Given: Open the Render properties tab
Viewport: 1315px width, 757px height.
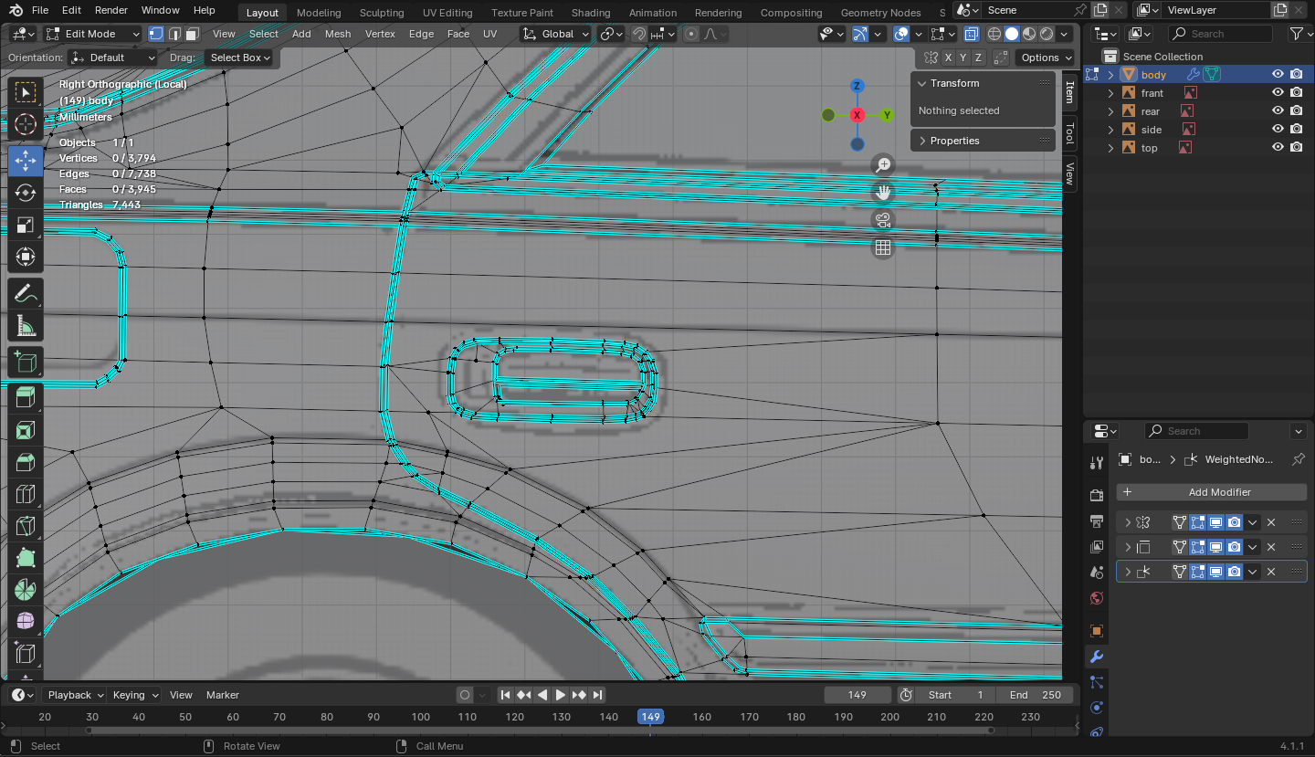Looking at the screenshot, I should pyautogui.click(x=1097, y=495).
